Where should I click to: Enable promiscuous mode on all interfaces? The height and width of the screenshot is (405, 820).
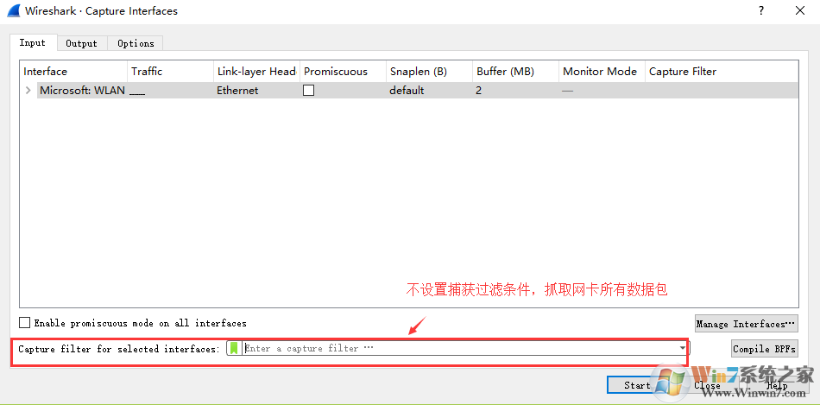click(24, 323)
